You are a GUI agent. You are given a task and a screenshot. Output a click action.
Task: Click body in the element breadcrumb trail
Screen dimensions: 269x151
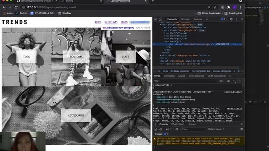165,71
